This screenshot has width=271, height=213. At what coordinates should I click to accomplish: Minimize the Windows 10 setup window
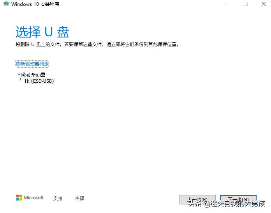228,4
